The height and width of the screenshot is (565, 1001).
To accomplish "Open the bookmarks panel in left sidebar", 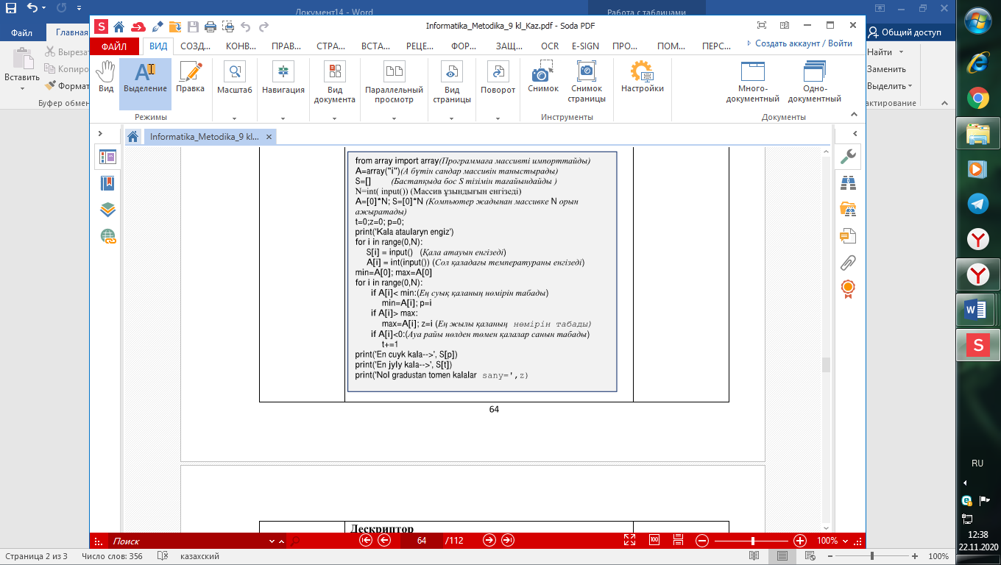I will click(108, 183).
